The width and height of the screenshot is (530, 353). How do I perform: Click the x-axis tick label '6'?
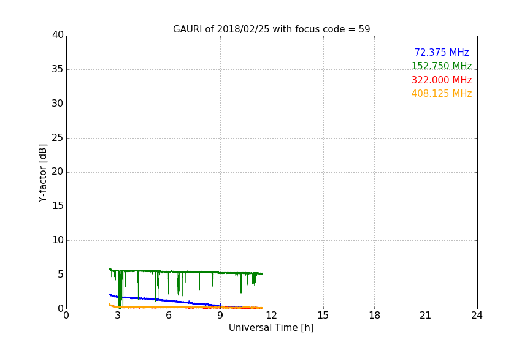(x=169, y=316)
